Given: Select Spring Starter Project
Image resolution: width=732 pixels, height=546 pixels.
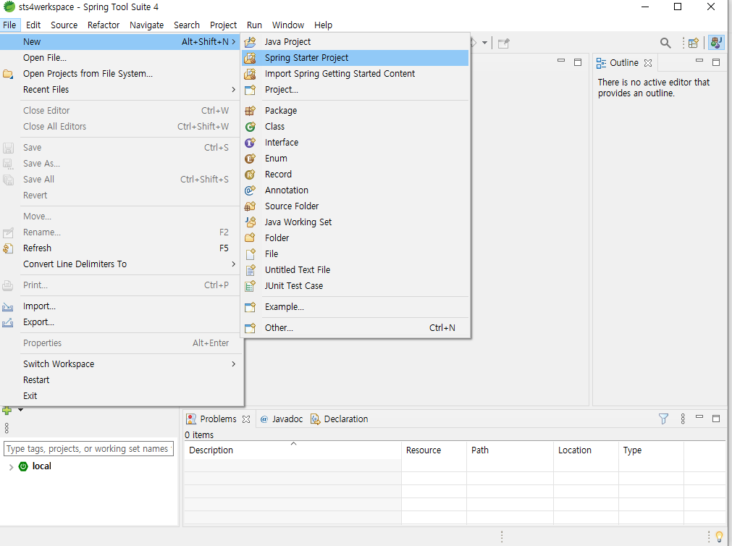Looking at the screenshot, I should [x=356, y=58].
